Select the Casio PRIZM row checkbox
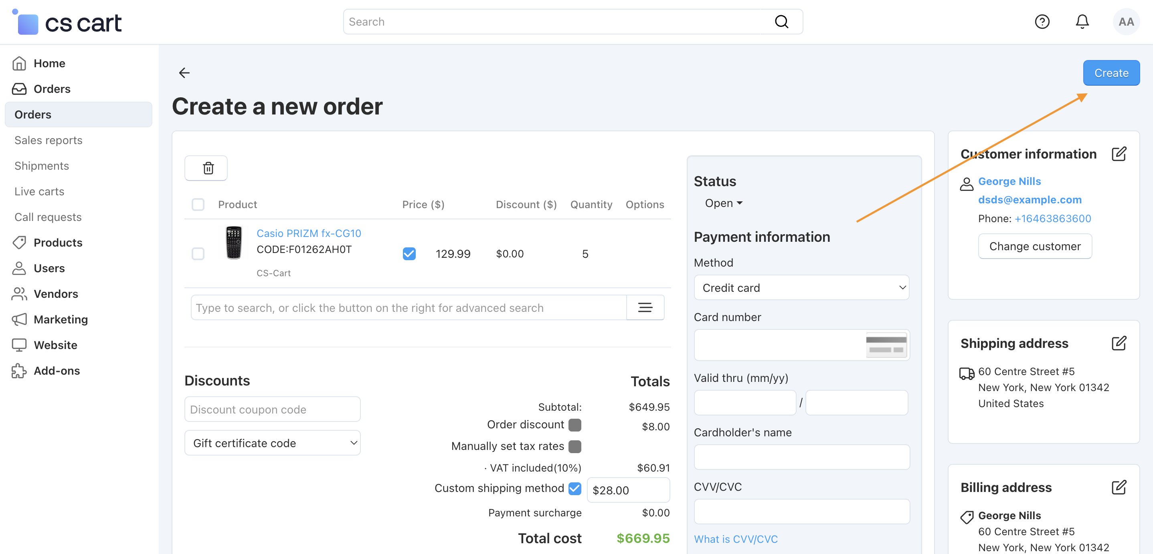Image resolution: width=1153 pixels, height=554 pixels. (198, 254)
